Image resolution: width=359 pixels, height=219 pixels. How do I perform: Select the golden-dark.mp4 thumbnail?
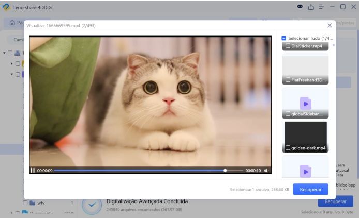[305, 134]
